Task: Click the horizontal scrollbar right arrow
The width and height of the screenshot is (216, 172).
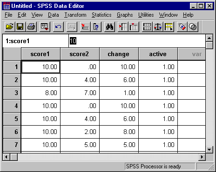Action: 202,157
